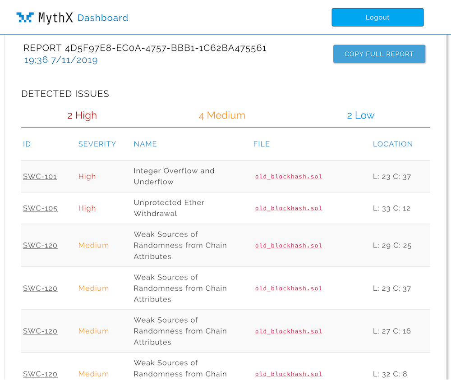This screenshot has height=380, width=451.
Task: Open SWC-120 link for L: 29 C: 25
Action: click(40, 246)
